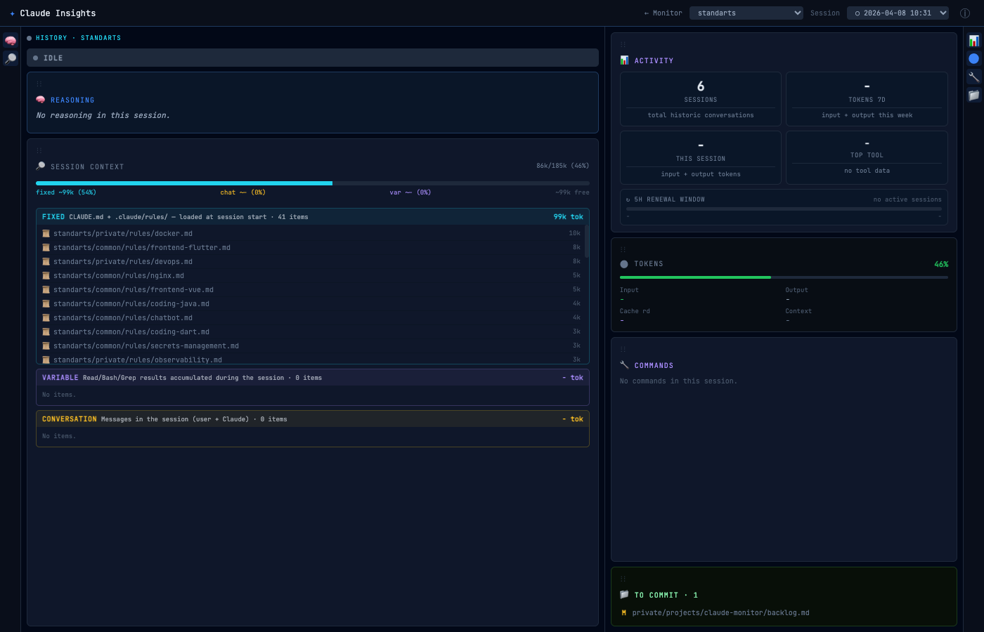The width and height of the screenshot is (984, 632).
Task: Click the folder icon beside TO COMMIT
Action: click(x=624, y=595)
